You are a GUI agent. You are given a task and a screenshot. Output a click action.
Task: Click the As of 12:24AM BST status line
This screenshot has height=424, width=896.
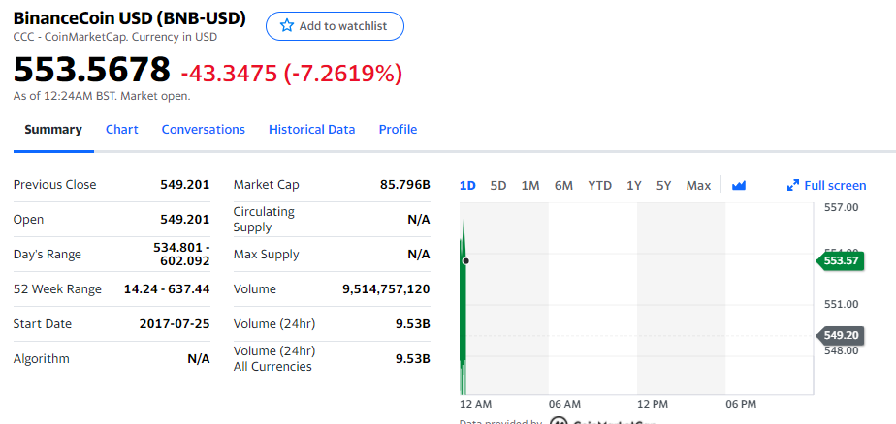pyautogui.click(x=102, y=96)
